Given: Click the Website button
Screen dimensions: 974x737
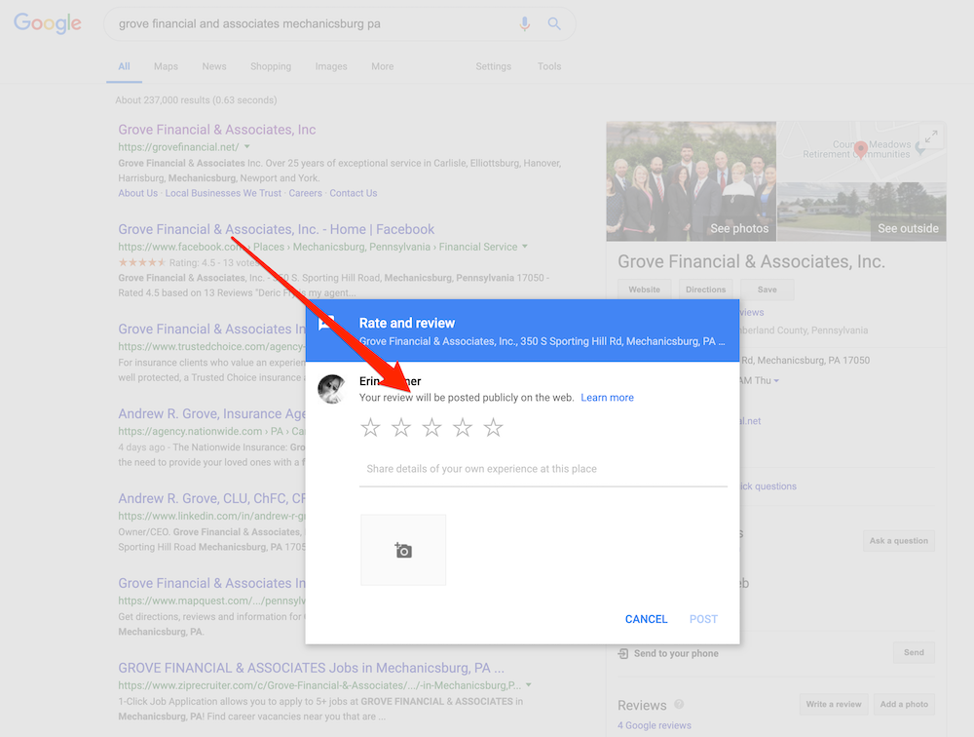Looking at the screenshot, I should 644,290.
